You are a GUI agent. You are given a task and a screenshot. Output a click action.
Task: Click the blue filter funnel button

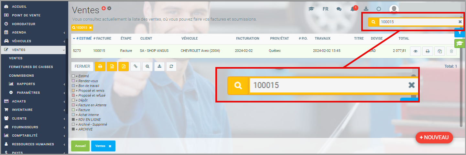(x=460, y=33)
